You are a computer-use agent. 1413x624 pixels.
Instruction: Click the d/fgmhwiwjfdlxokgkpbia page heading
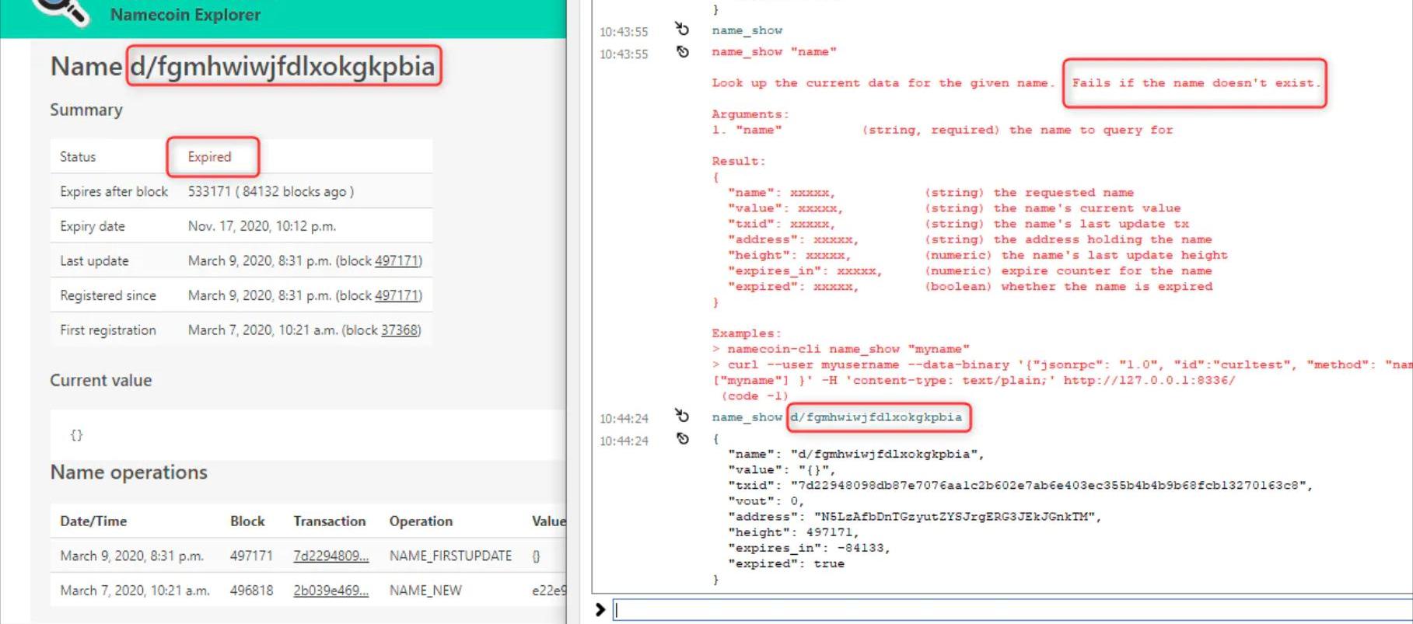point(282,66)
